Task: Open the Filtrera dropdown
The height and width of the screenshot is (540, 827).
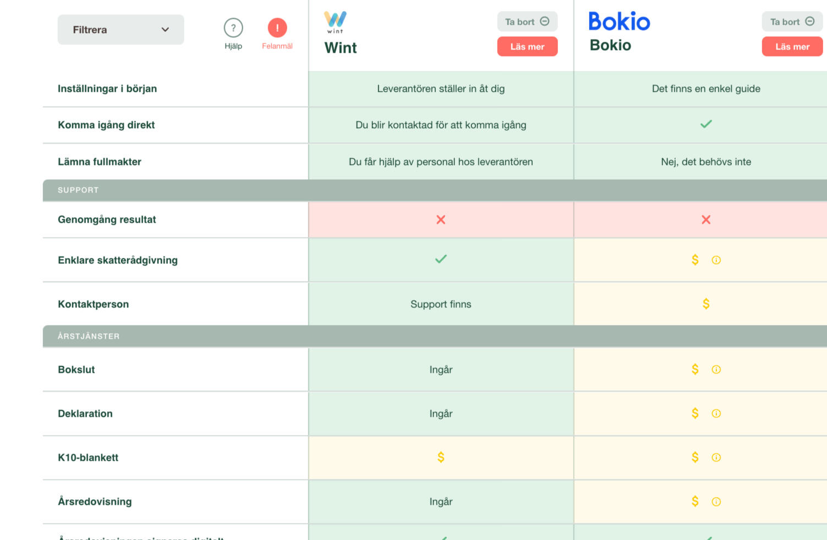Action: [x=121, y=30]
